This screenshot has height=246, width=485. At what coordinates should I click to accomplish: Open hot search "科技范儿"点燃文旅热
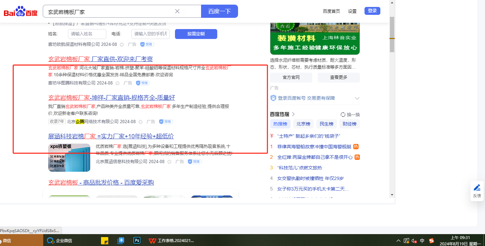pos(300,168)
